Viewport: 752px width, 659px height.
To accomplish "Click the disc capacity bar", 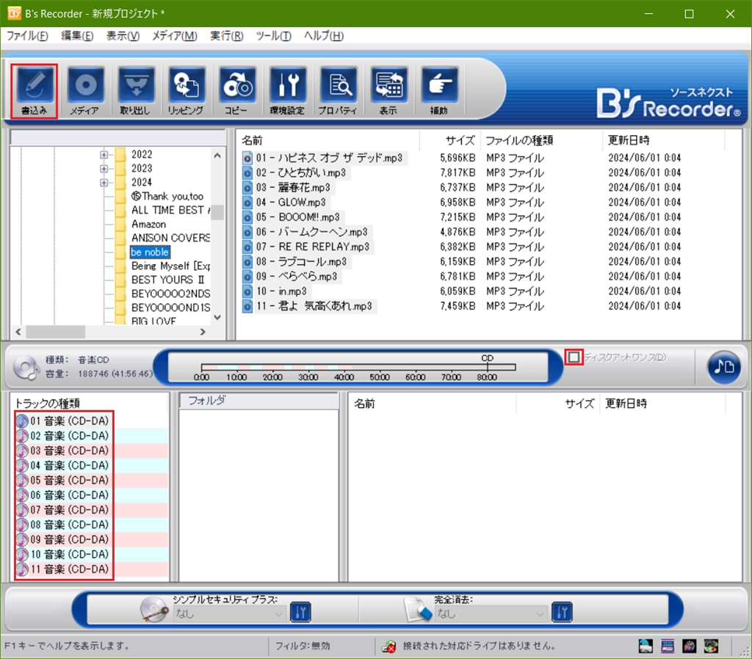I will click(358, 367).
